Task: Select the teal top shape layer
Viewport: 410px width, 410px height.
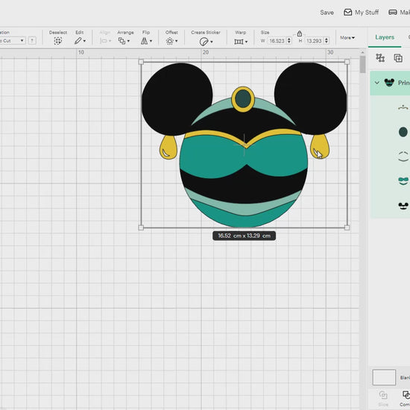Action: point(403,180)
